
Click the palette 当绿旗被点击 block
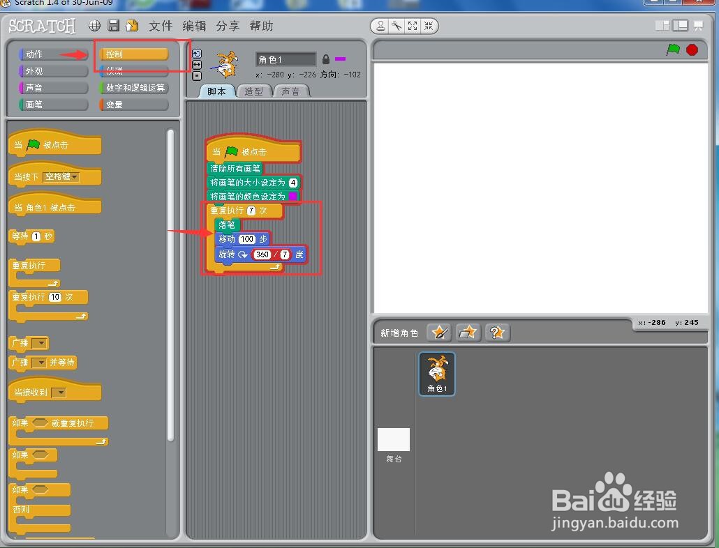(55, 143)
